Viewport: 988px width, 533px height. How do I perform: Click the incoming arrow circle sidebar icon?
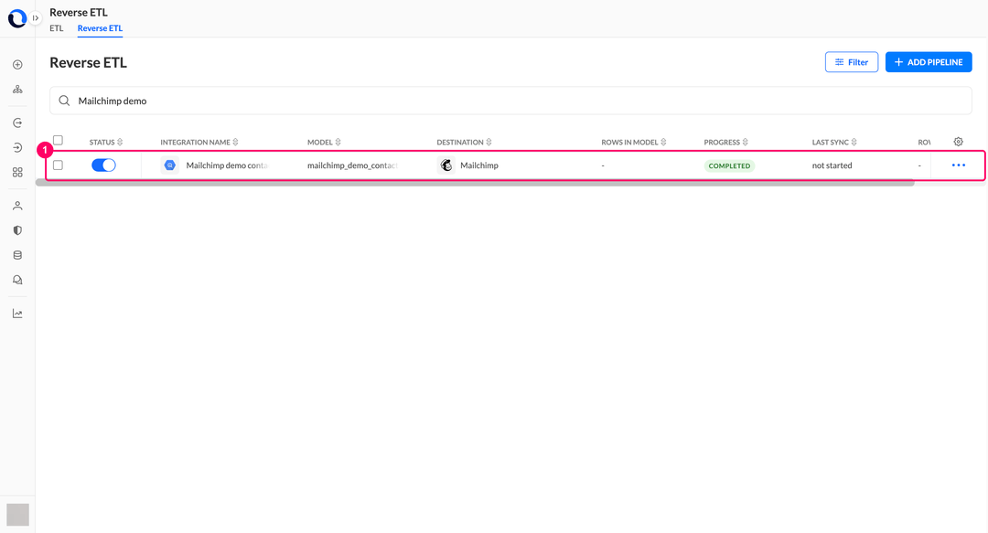(x=17, y=147)
